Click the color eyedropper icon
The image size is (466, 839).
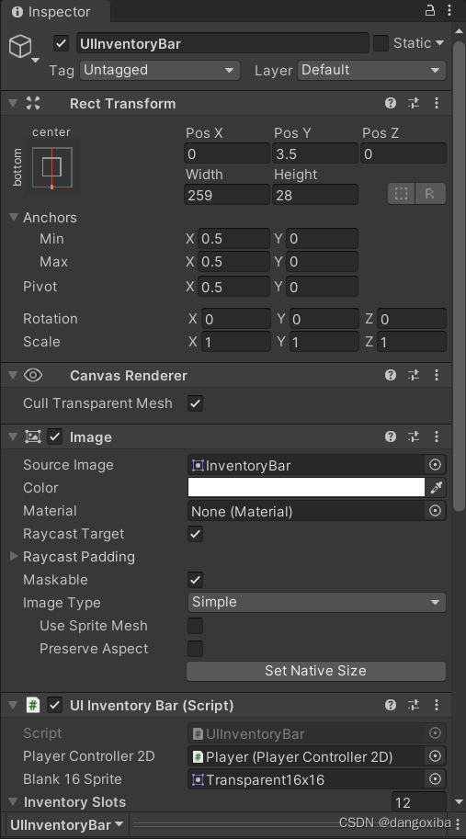(x=436, y=487)
